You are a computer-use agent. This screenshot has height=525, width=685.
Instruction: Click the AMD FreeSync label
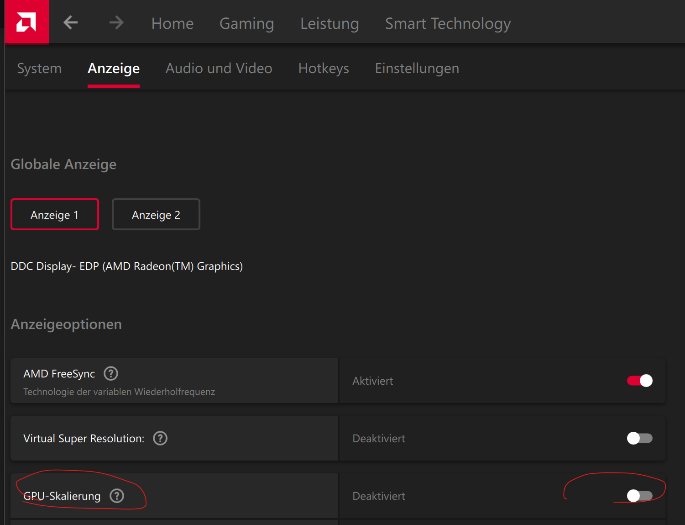(59, 374)
